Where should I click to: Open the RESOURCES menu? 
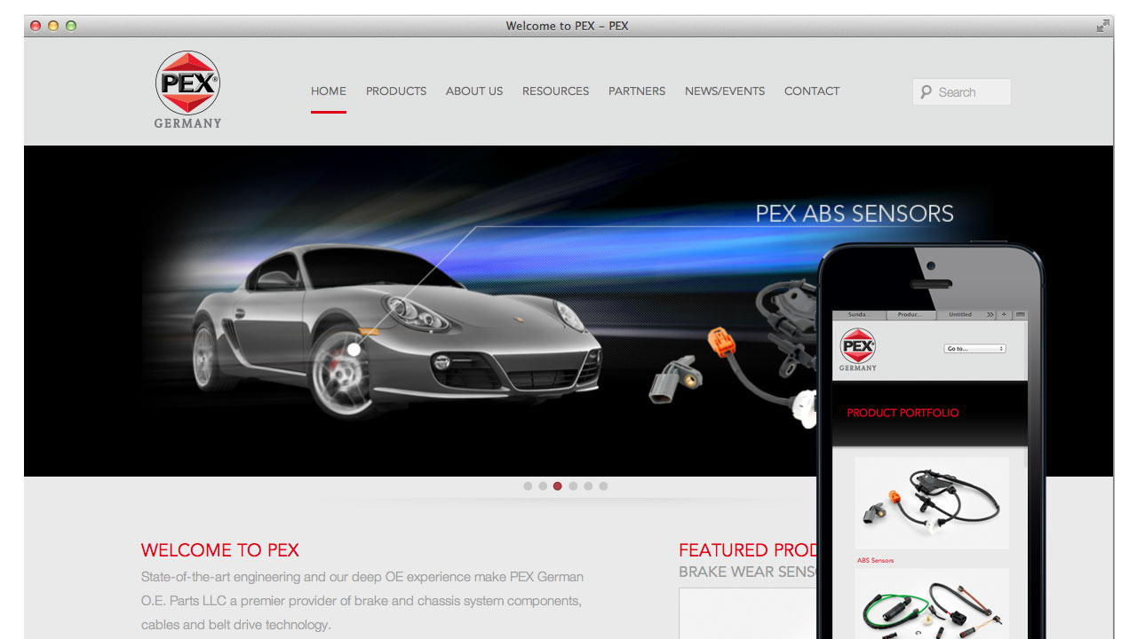pos(555,91)
